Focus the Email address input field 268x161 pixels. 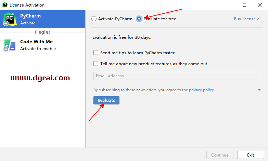pyautogui.click(x=177, y=76)
